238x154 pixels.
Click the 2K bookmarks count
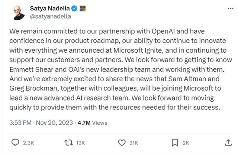[186, 143]
